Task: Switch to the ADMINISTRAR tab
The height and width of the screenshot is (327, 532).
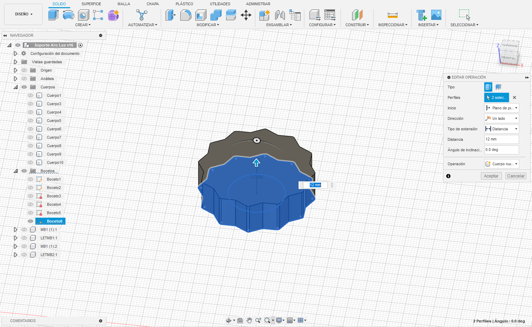Action: [258, 4]
